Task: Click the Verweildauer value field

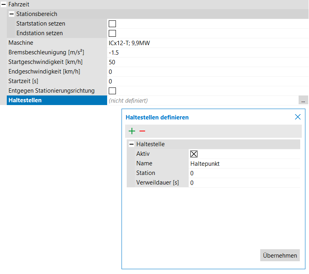Action: pos(244,183)
